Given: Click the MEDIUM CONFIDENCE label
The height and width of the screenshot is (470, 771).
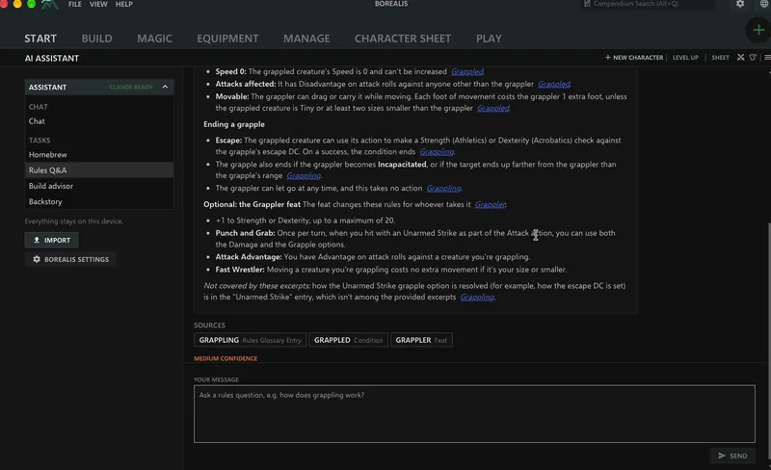Looking at the screenshot, I should (x=226, y=358).
